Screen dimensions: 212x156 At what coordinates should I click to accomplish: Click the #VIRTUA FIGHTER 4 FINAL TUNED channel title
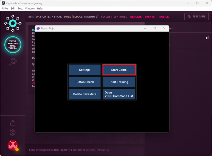pos(63,17)
